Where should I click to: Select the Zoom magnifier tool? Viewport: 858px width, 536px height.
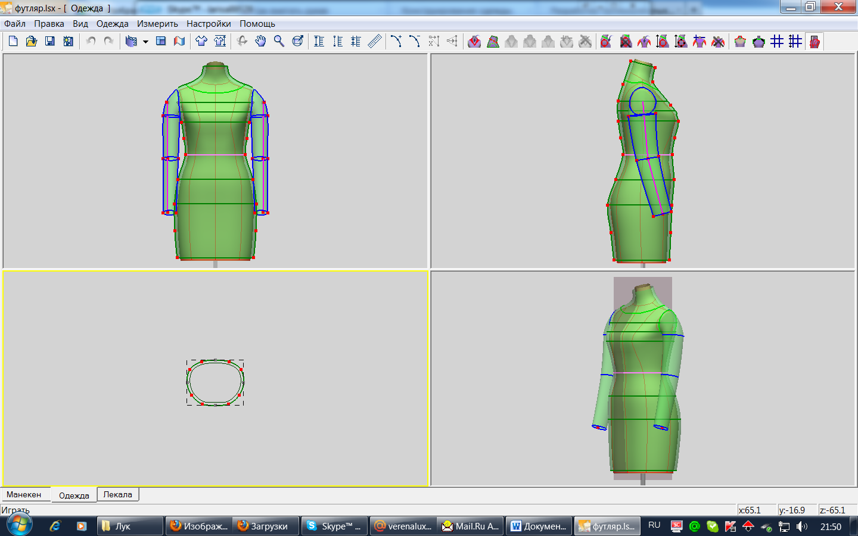pos(279,41)
